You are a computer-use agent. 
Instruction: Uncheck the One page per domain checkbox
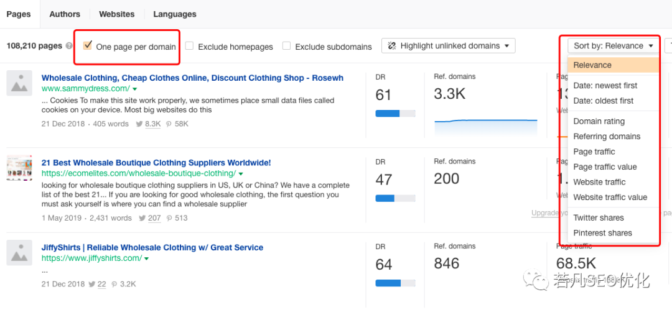[x=88, y=45]
